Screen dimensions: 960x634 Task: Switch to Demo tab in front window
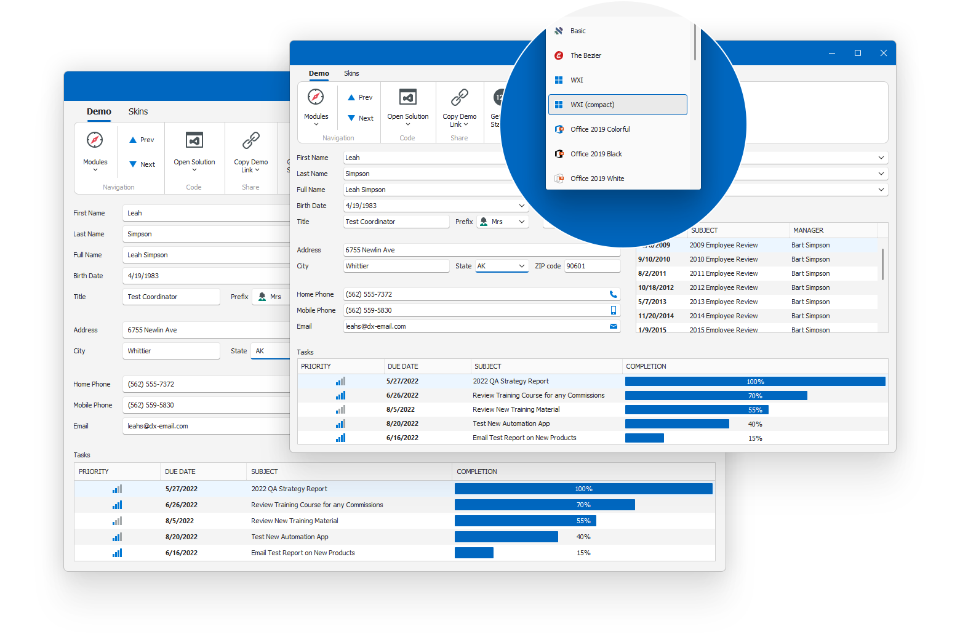coord(319,73)
